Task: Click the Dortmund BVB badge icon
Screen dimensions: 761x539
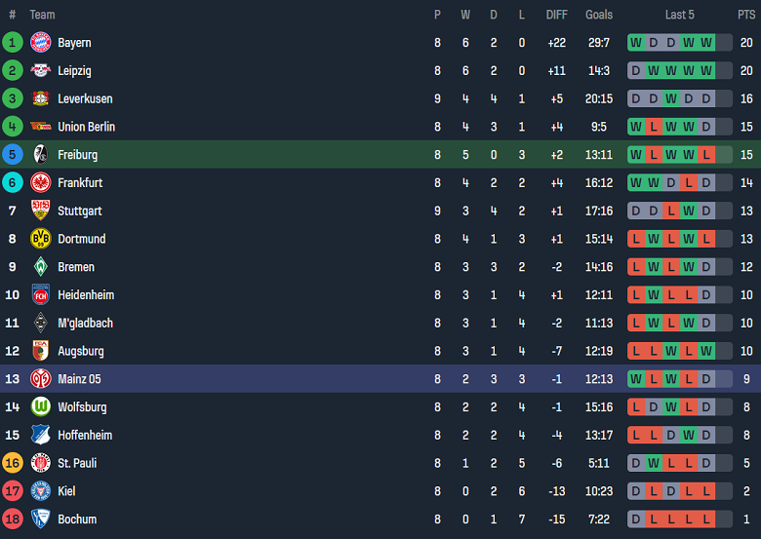Action: pyautogui.click(x=40, y=239)
